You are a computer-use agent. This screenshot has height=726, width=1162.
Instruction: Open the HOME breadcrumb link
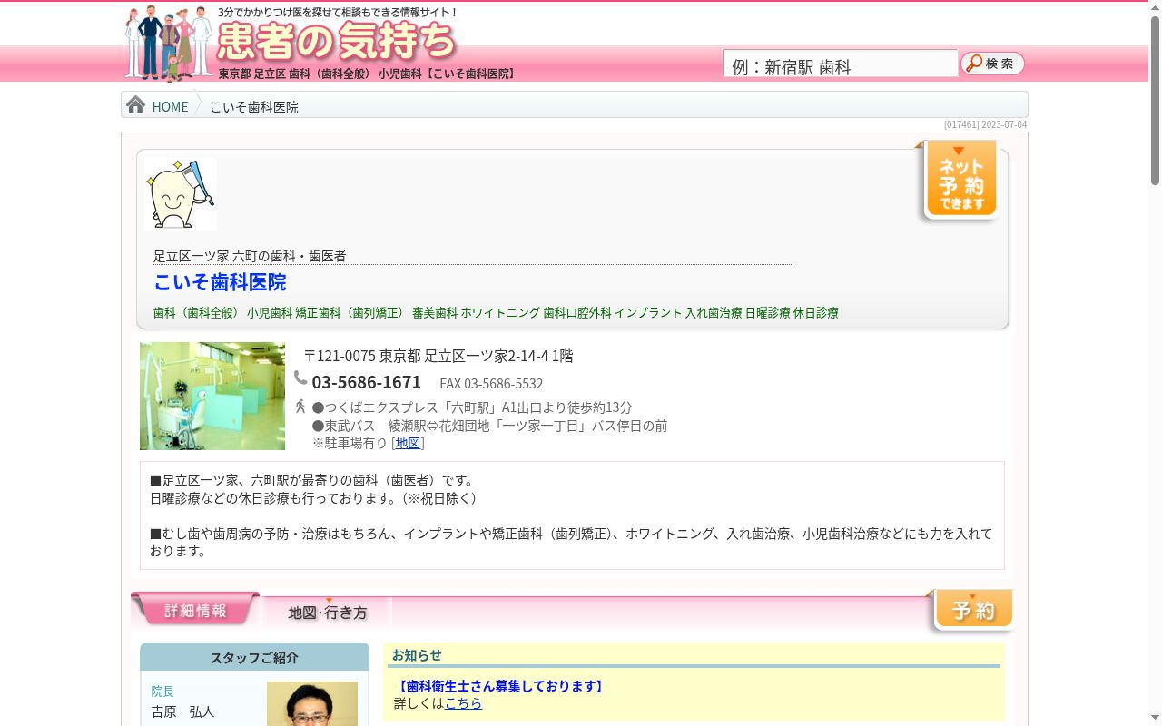click(170, 107)
